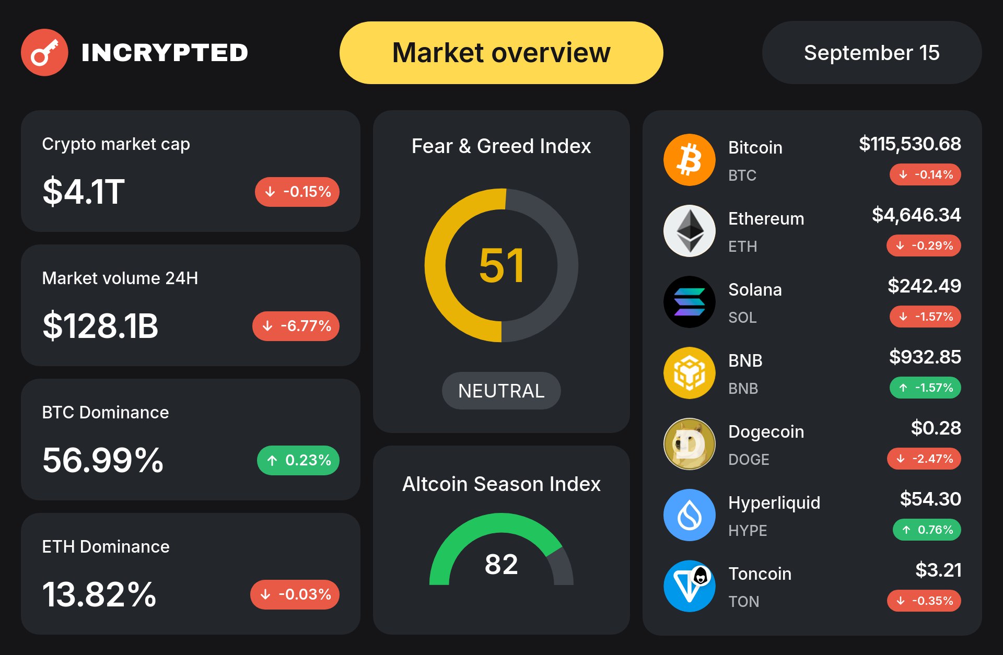Click the Solana logo icon
The height and width of the screenshot is (655, 1003).
690,302
